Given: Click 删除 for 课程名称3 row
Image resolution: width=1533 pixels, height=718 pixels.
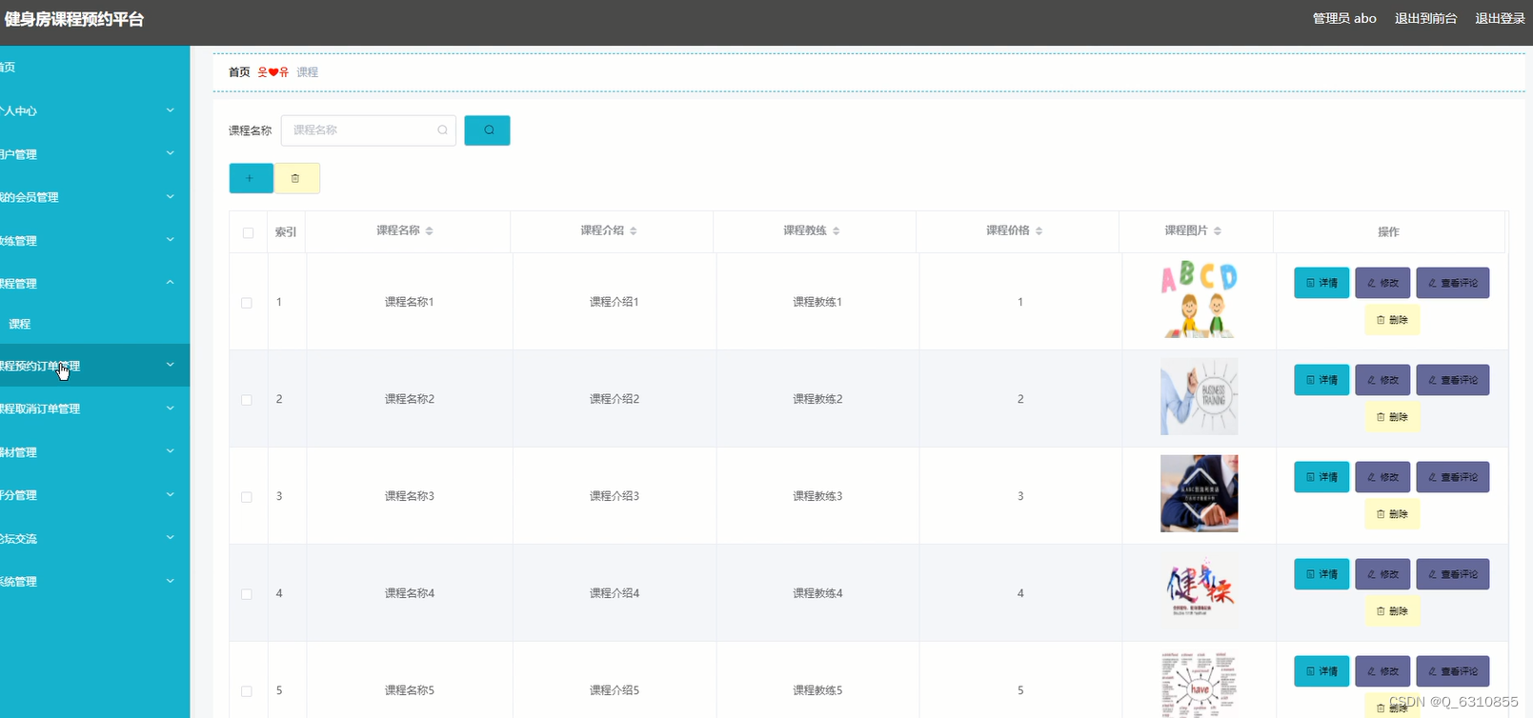Looking at the screenshot, I should tap(1392, 514).
